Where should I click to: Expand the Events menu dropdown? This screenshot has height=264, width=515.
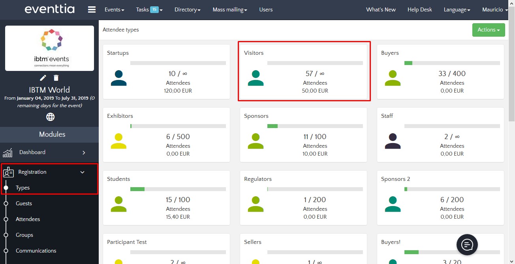coord(115,9)
